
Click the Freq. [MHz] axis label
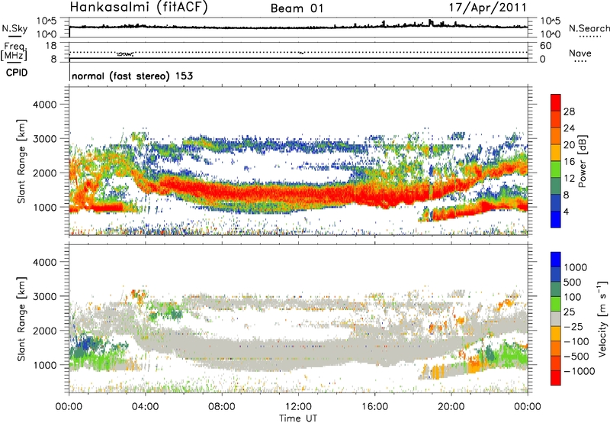14,51
